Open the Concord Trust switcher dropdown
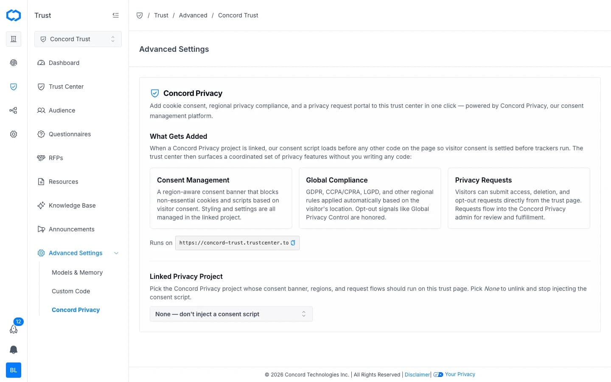Viewport: 611px width, 382px height. 78,39
